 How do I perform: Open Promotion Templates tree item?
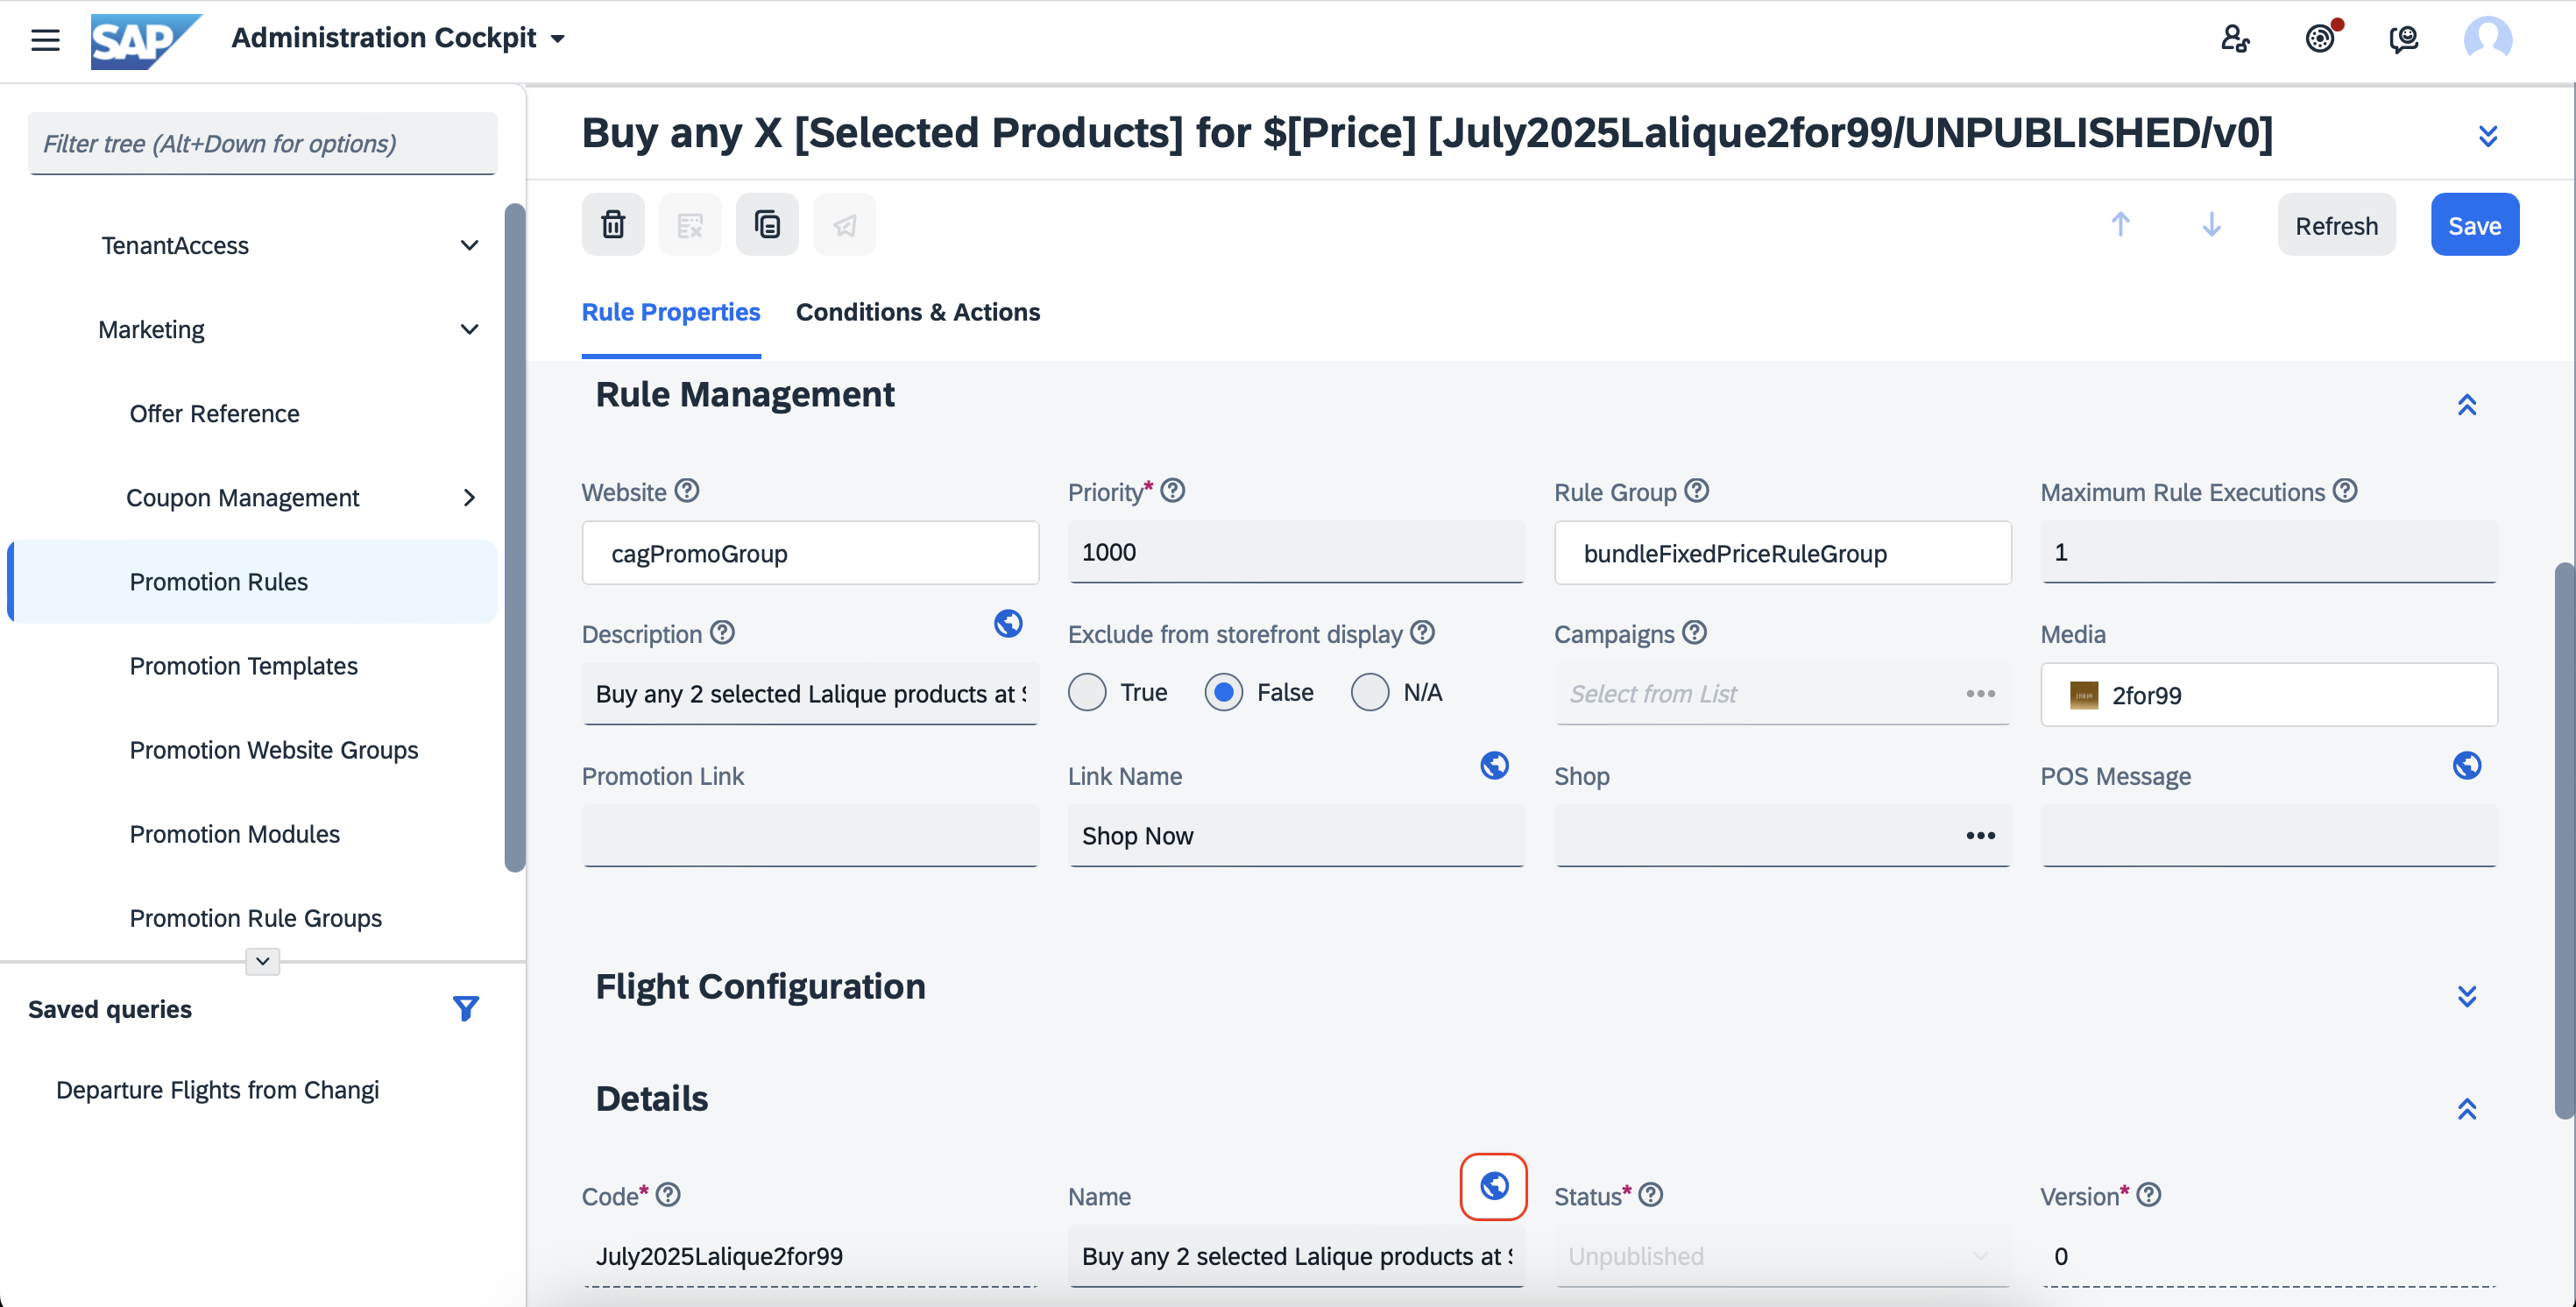(x=243, y=665)
